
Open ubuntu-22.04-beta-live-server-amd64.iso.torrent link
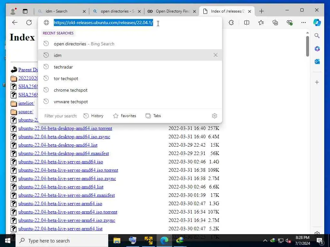pyautogui.click(x=68, y=170)
